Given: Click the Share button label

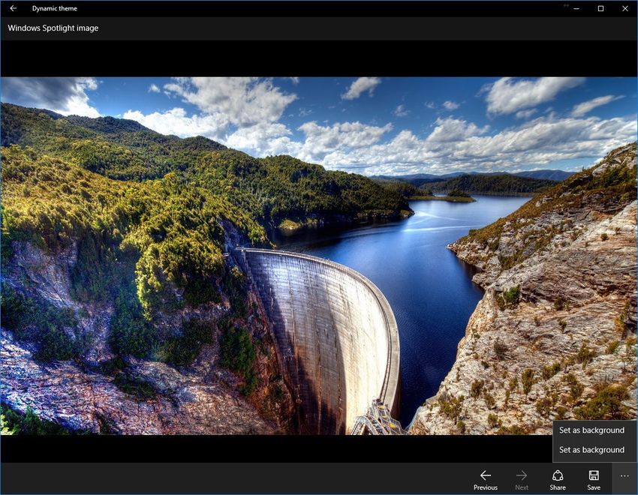Looking at the screenshot, I should (558, 487).
